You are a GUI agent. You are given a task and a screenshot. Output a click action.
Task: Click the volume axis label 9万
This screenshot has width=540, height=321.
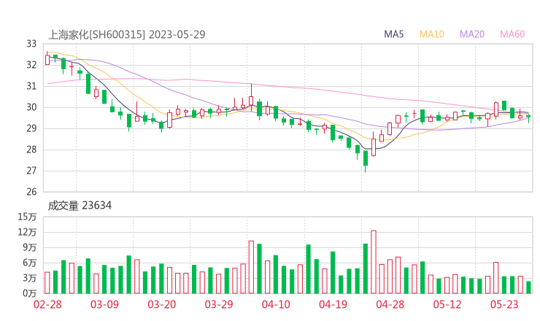30,247
